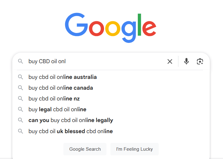223x159 pixels.
Task: Choose suggestion "buy cbd oil online canada"
Action: click(61, 88)
